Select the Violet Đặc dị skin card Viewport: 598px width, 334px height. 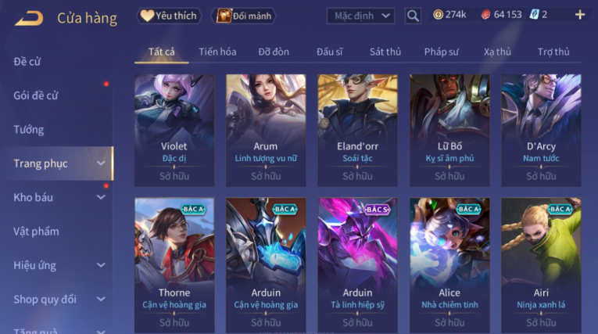[x=174, y=130]
